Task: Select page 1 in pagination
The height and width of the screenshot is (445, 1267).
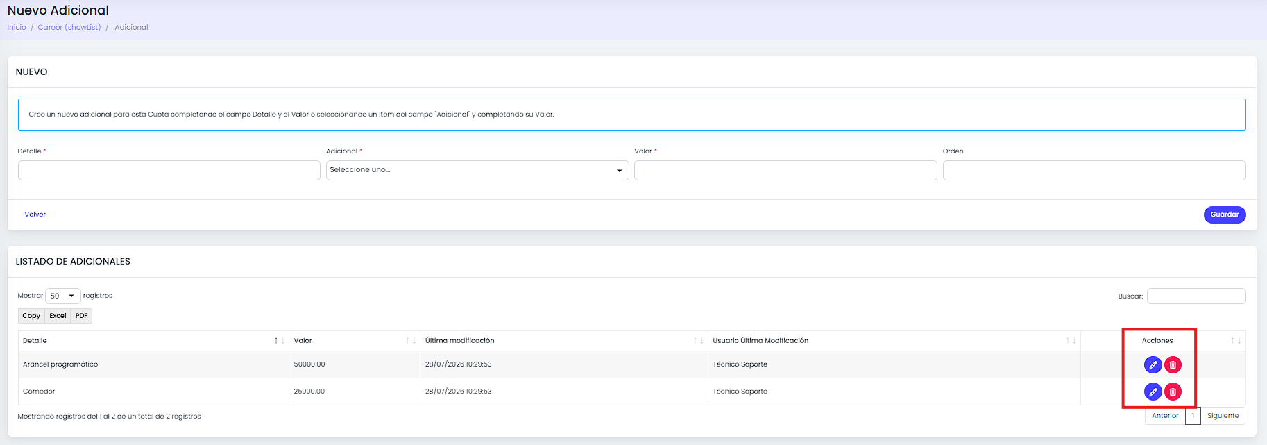Action: pos(1193,416)
